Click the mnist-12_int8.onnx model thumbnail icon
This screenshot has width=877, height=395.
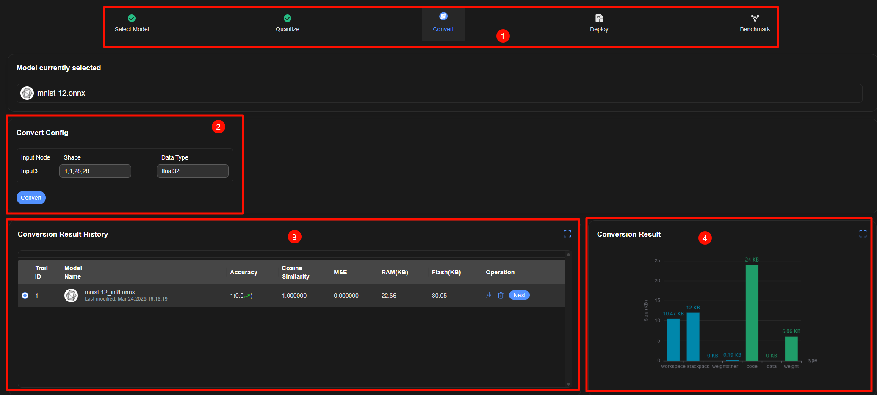[71, 296]
